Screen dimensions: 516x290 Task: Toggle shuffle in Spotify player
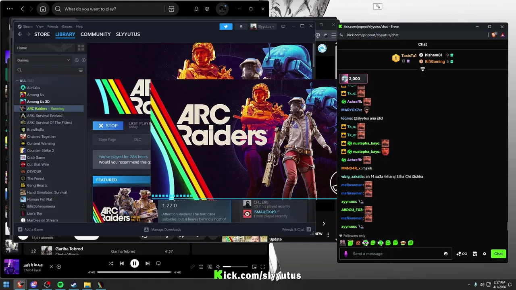pos(111,263)
